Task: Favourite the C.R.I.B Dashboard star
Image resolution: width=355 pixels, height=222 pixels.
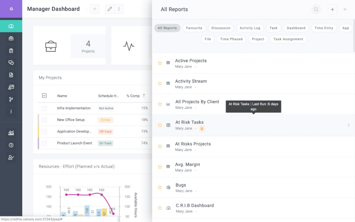Action: click(160, 208)
